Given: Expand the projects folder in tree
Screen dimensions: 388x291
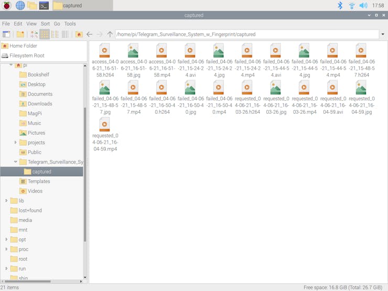Looking at the screenshot, I should [x=15, y=143].
